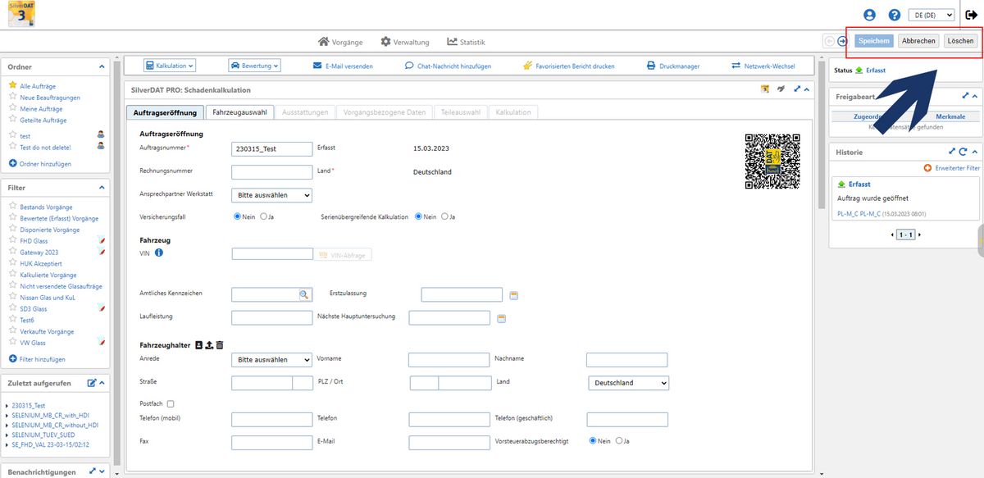Click the VIN info icon
Viewport: 984px width, 478px height.
[x=159, y=253]
